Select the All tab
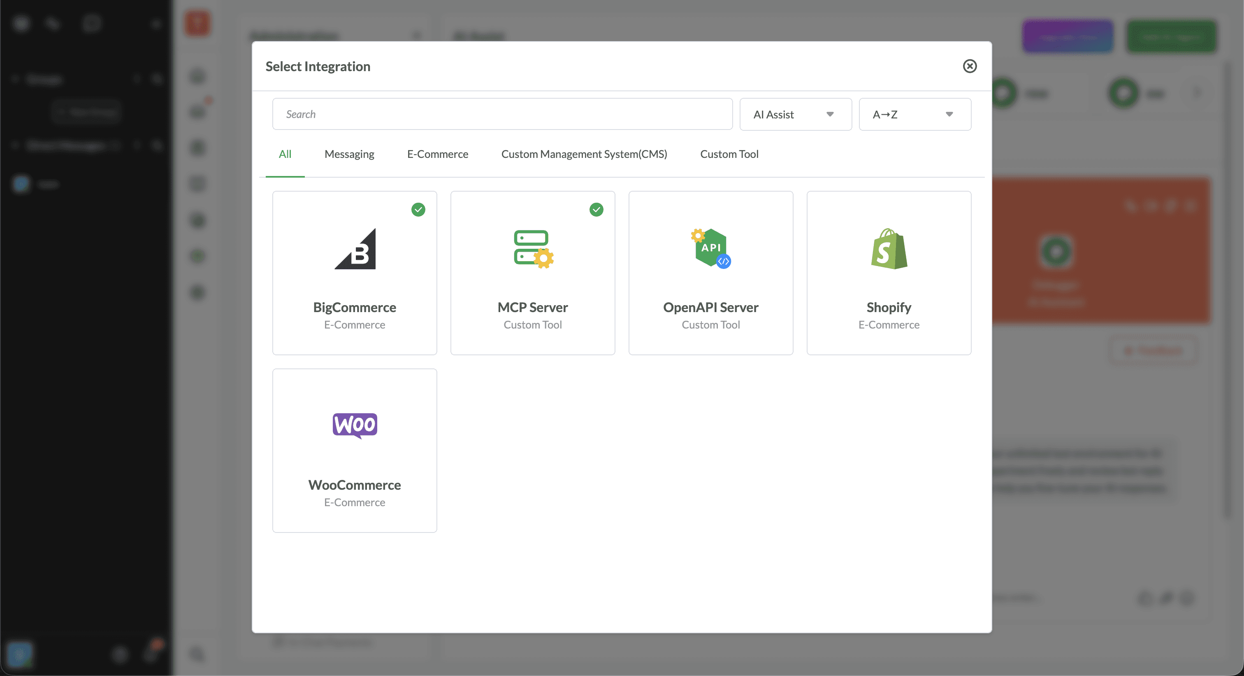 pyautogui.click(x=285, y=154)
